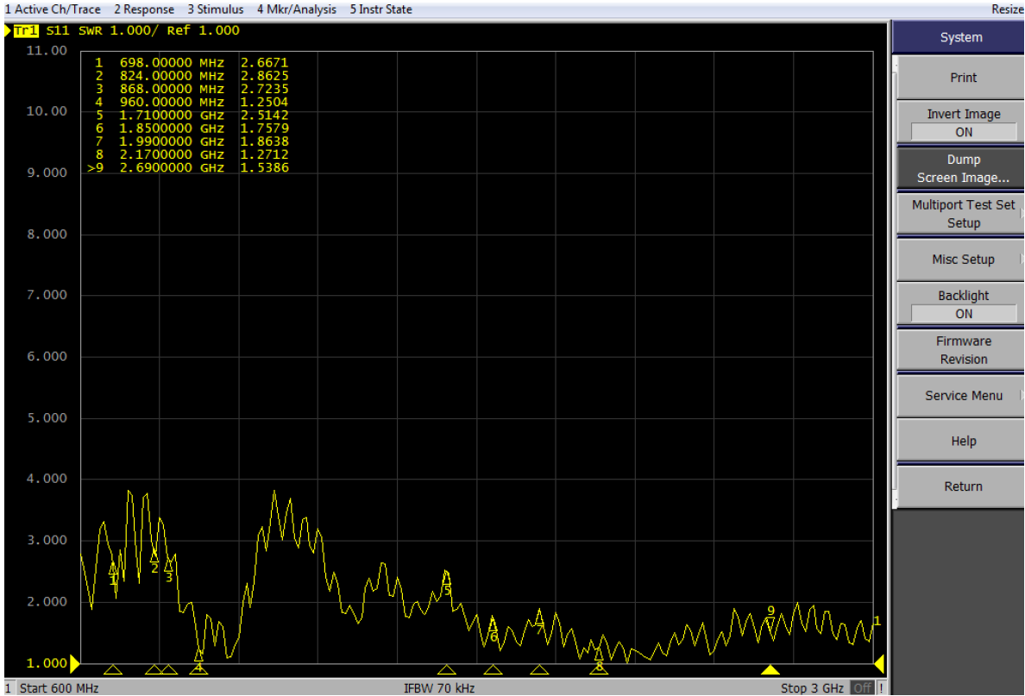Screen dimensions: 1025x696
Task: Open the 1 Active Ch/Trace menu
Action: point(53,9)
